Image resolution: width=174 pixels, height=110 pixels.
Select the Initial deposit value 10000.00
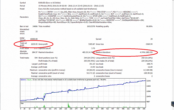[34, 39]
